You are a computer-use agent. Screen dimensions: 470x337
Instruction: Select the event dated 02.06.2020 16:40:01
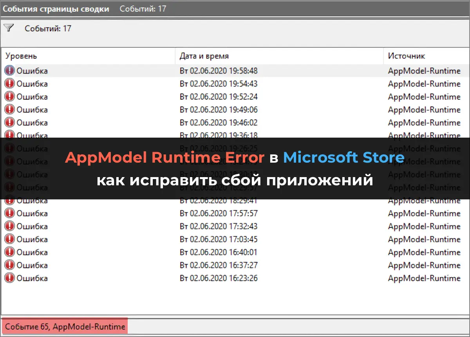(x=219, y=252)
